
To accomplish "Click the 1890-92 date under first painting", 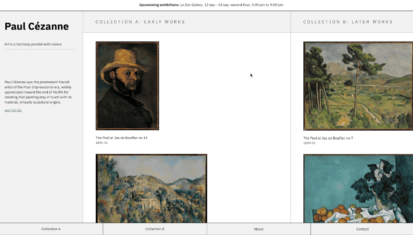I will click(102, 143).
